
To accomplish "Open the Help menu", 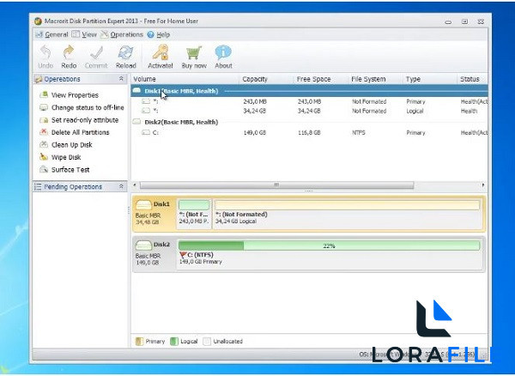I will (x=159, y=34).
